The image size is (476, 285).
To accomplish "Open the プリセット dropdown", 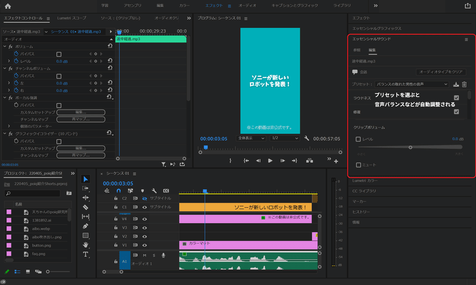I will (412, 84).
